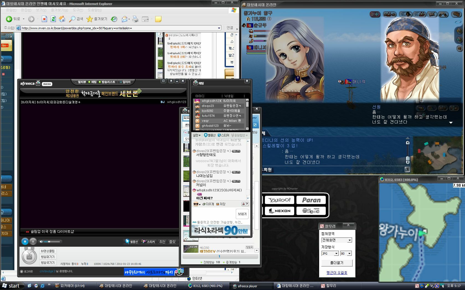Click the star balloon (별풍선) icon in chat
This screenshot has width=465, height=290.
(210, 135)
